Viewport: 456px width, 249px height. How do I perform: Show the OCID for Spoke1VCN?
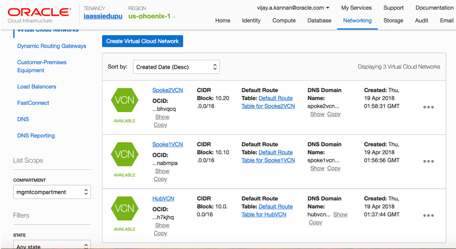[x=162, y=171]
